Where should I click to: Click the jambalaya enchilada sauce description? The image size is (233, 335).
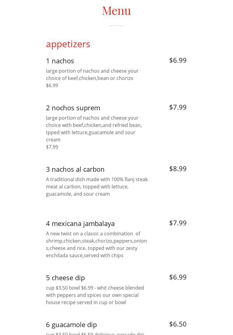[x=96, y=244]
